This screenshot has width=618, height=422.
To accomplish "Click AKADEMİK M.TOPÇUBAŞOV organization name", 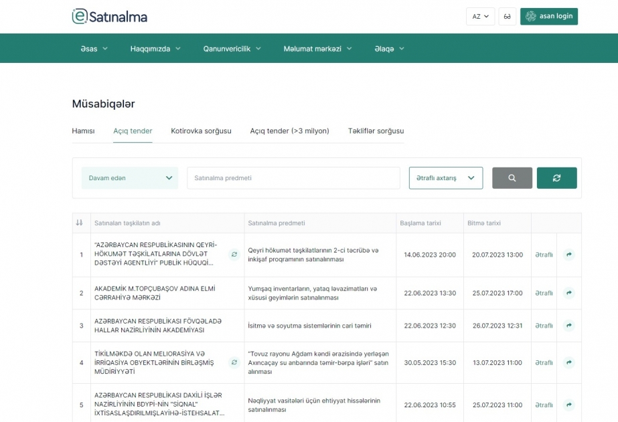I will pos(155,293).
